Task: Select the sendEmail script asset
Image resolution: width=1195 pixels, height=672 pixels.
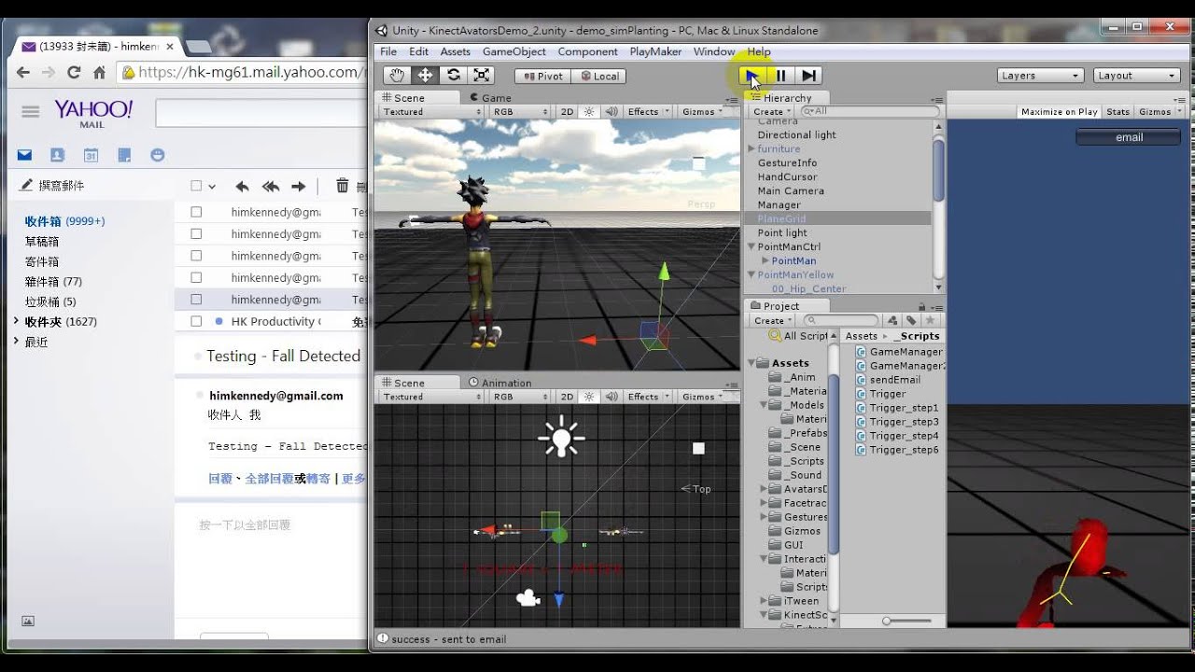Action: (888, 380)
